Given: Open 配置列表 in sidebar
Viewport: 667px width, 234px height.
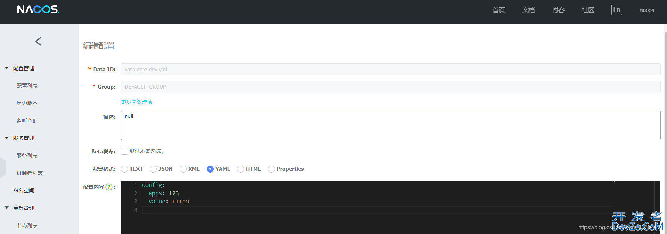Looking at the screenshot, I should coord(27,86).
